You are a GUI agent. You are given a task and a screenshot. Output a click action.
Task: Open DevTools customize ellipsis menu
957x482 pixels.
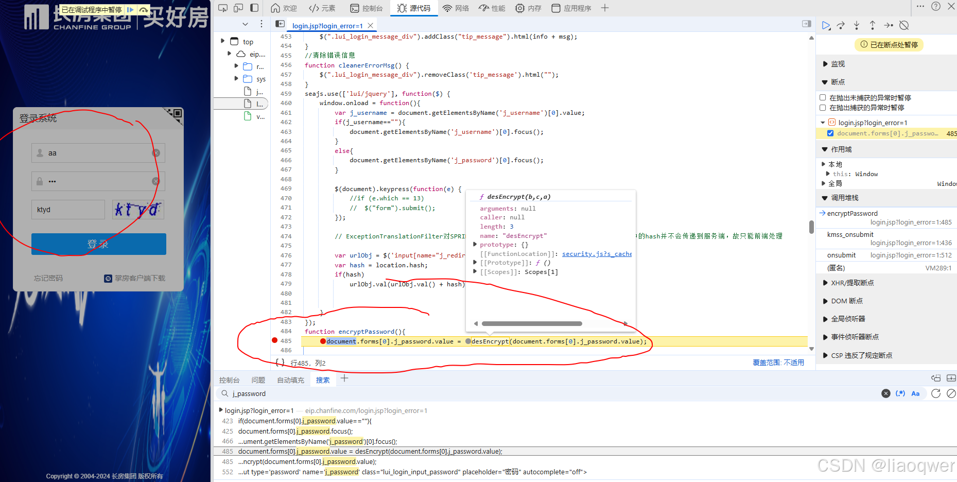pos(920,6)
